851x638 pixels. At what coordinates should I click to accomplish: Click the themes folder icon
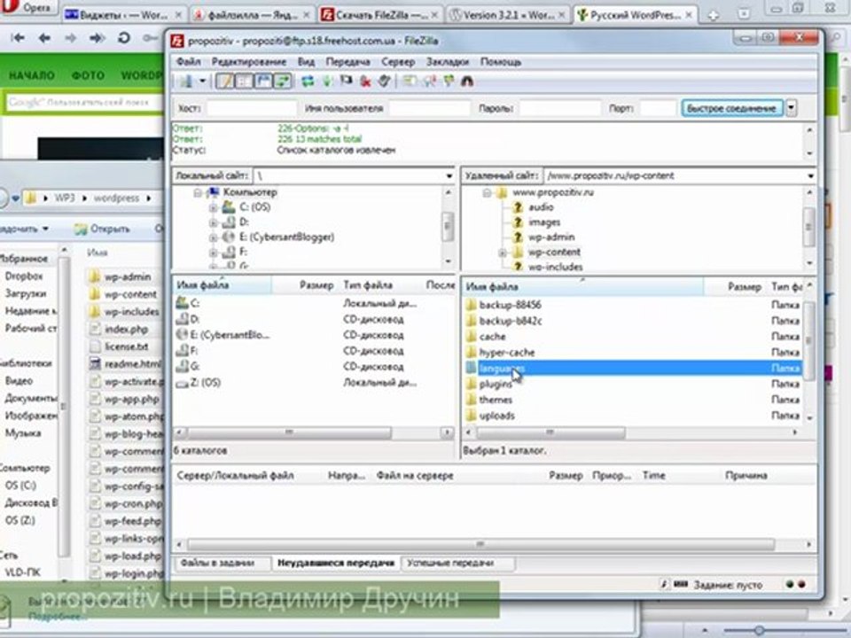471,400
